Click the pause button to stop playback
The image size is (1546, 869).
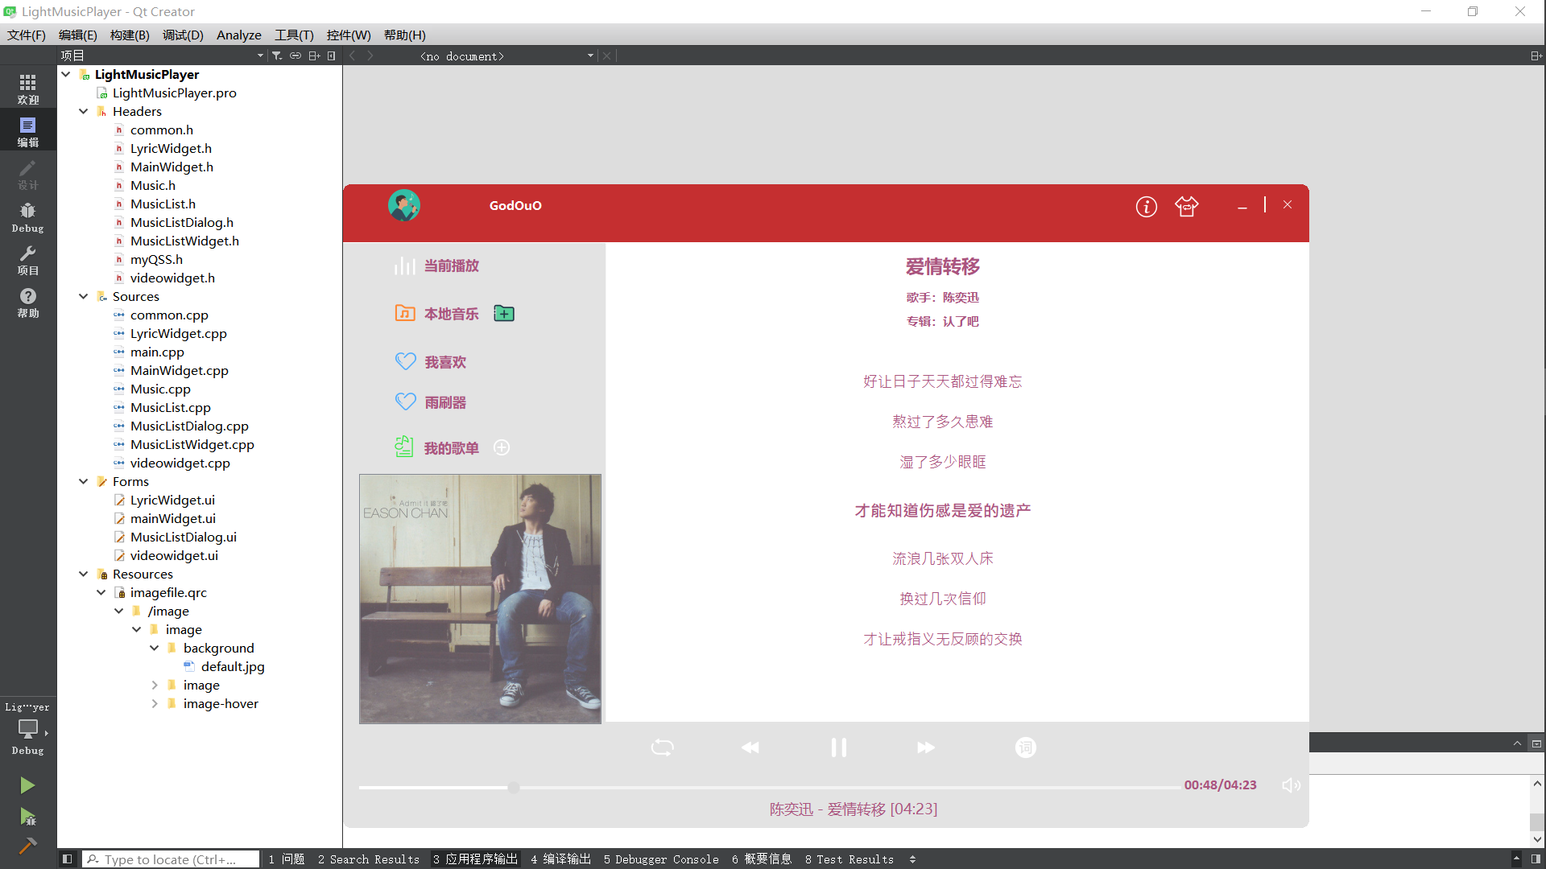point(837,746)
